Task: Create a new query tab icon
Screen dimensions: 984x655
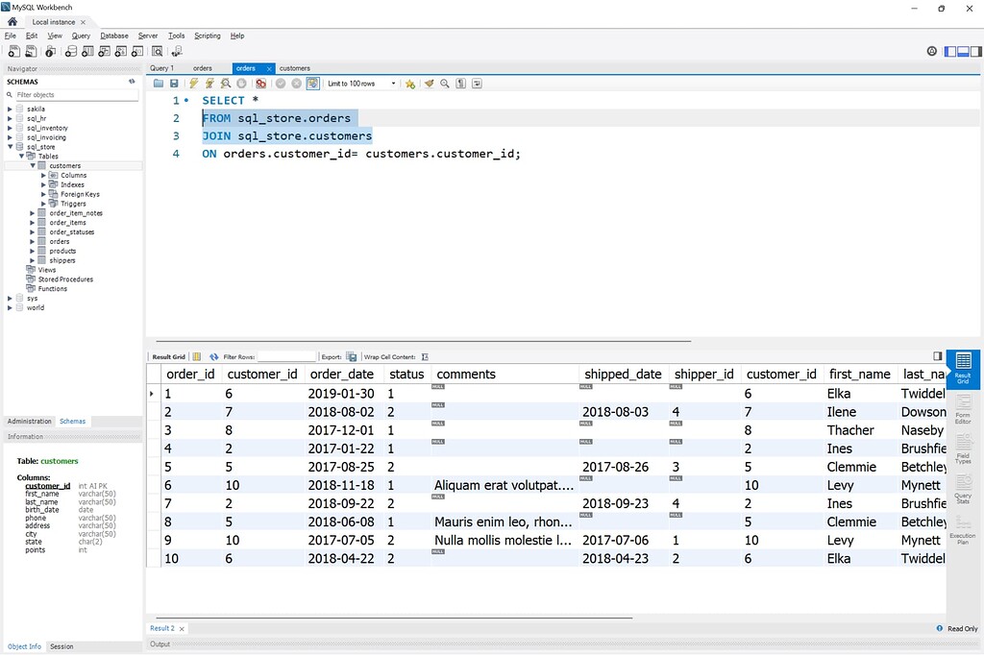Action: tap(13, 51)
